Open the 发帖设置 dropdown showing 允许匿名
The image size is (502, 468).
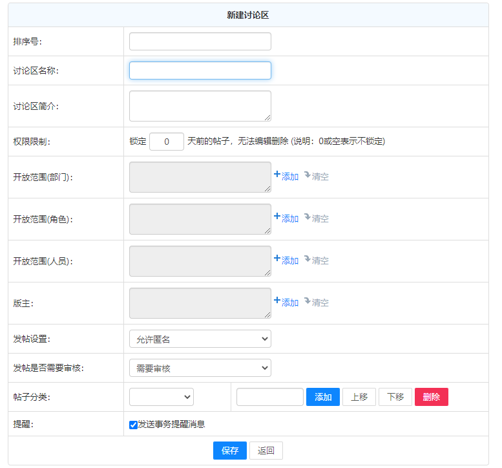[200, 339]
